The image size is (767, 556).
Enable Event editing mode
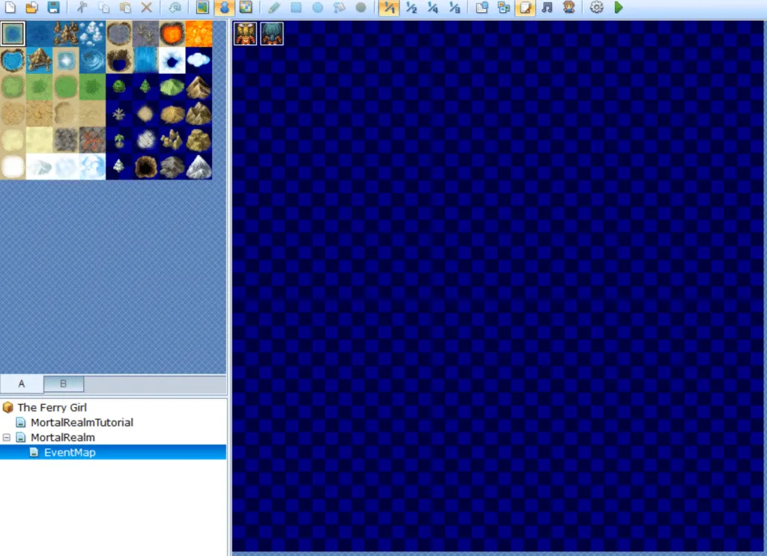pos(224,8)
